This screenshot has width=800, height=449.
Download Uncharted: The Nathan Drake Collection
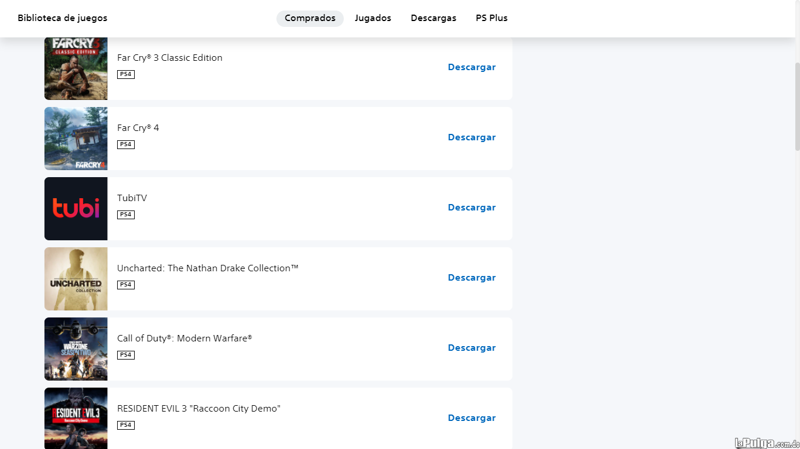(471, 278)
